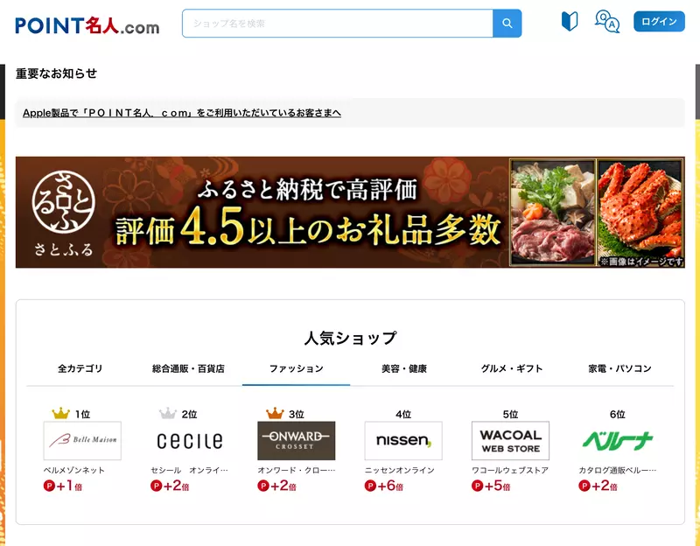700x546 pixels.
Task: Click the カタログ通販ベルー… shop name
Action: (x=618, y=470)
